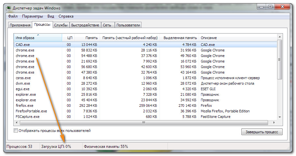
Task: Select chrome.exe row using 56 680 КБ
Action: 145,67
